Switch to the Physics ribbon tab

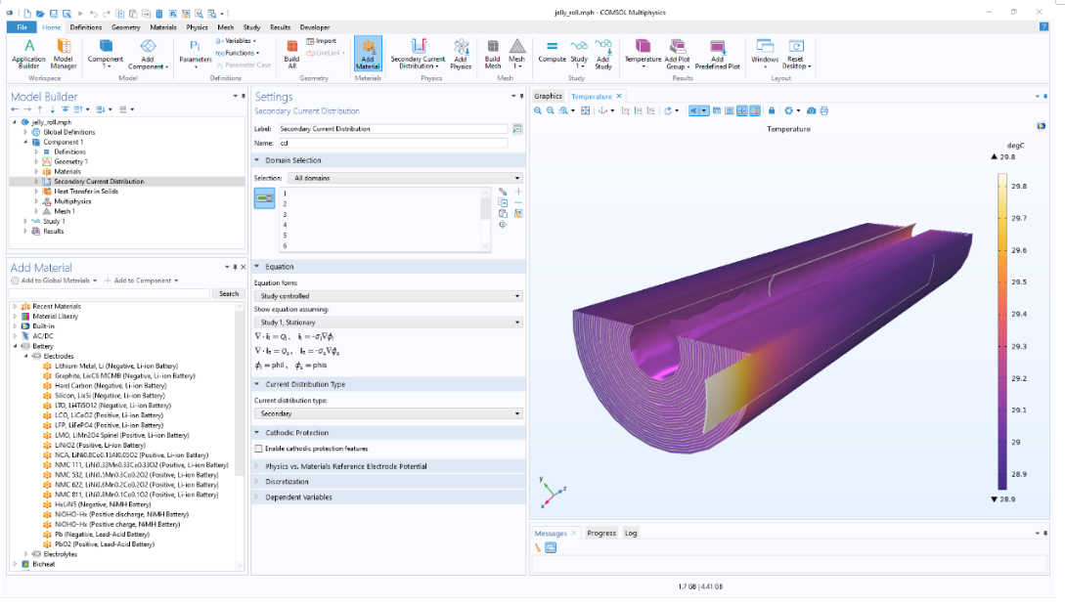click(x=197, y=27)
